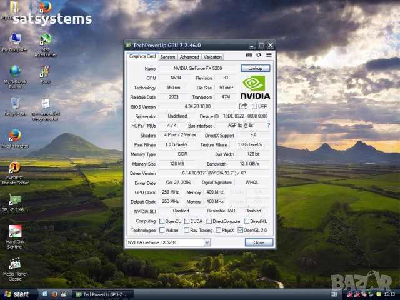400x300 pixels.
Task: Open the Windows start menu
Action: pyautogui.click(x=17, y=294)
